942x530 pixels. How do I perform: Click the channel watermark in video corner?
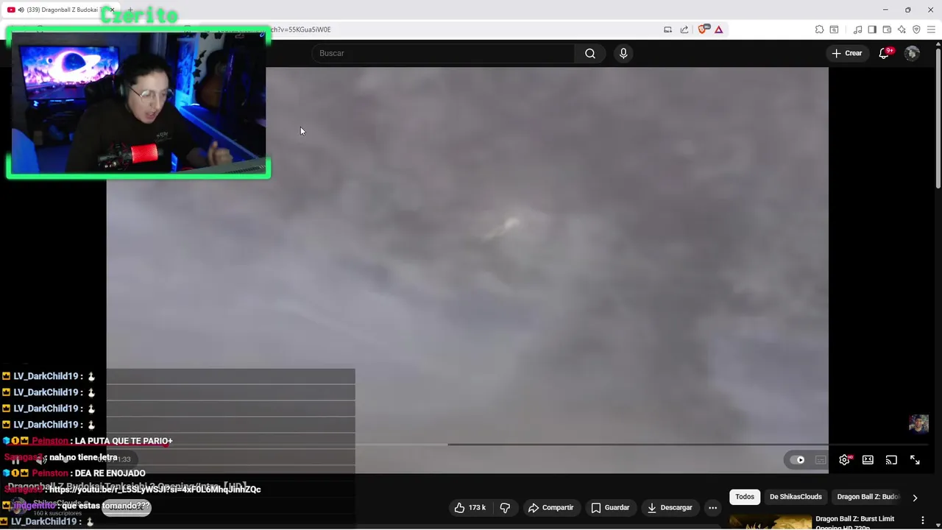918,424
